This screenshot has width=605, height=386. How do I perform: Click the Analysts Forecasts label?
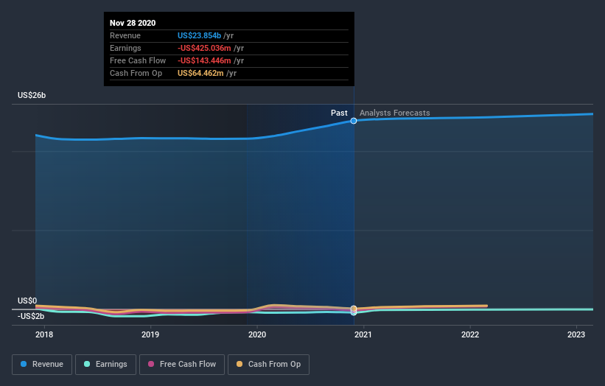[395, 113]
